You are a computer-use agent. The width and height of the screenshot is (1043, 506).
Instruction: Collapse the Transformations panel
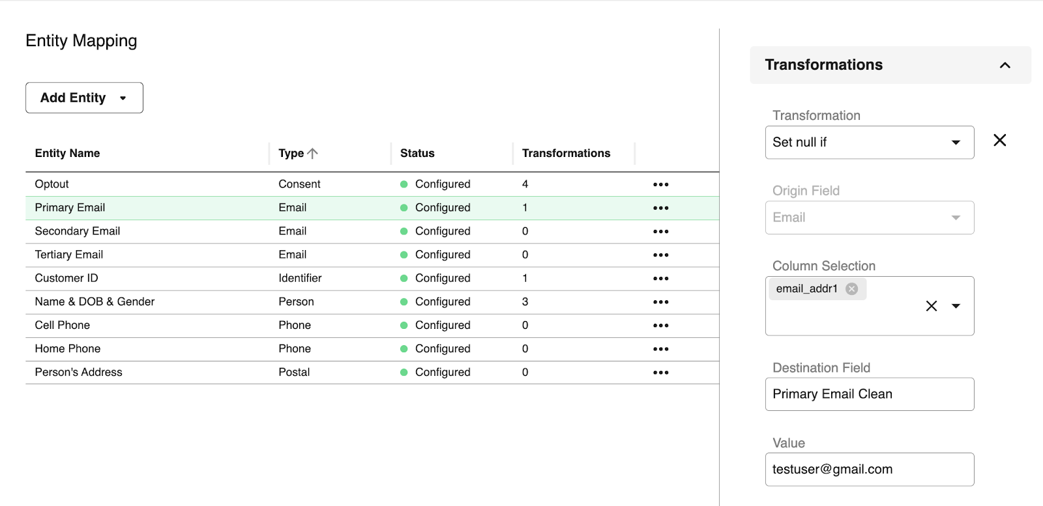tap(1005, 65)
